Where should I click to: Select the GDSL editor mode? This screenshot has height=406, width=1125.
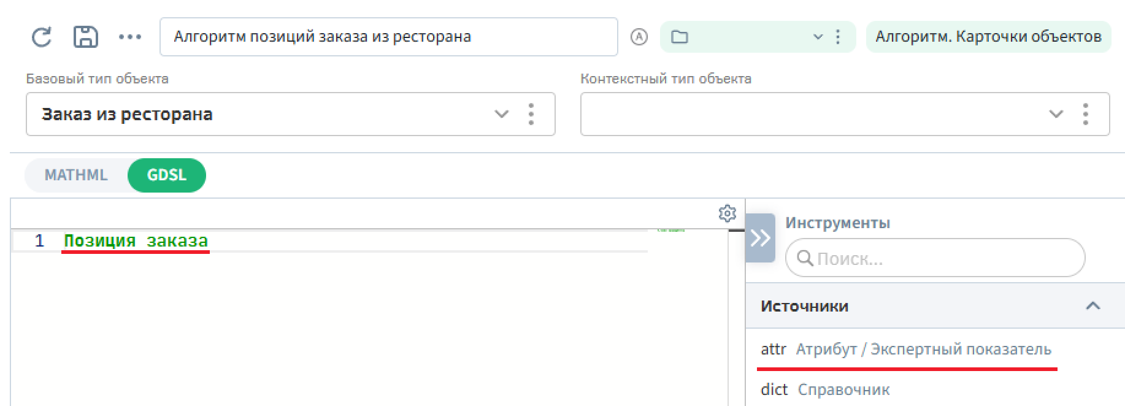tap(167, 175)
